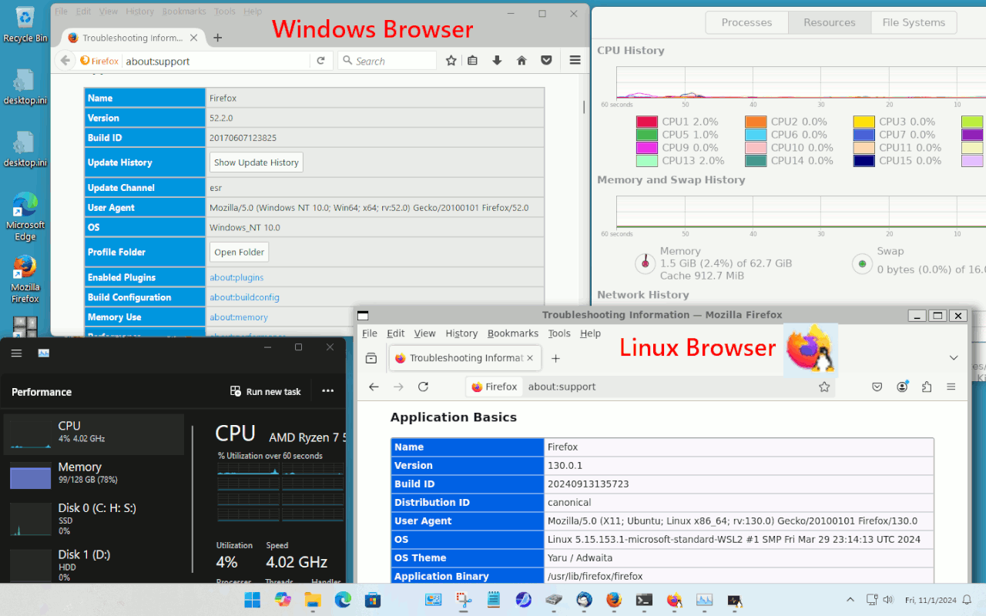
Task: Open application menu in Linux Firefox
Action: (951, 387)
